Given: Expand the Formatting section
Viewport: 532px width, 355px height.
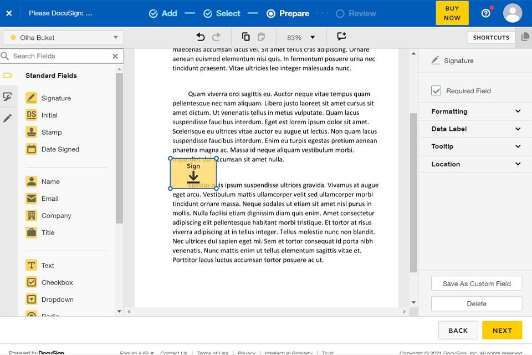Looking at the screenshot, I should [x=475, y=111].
